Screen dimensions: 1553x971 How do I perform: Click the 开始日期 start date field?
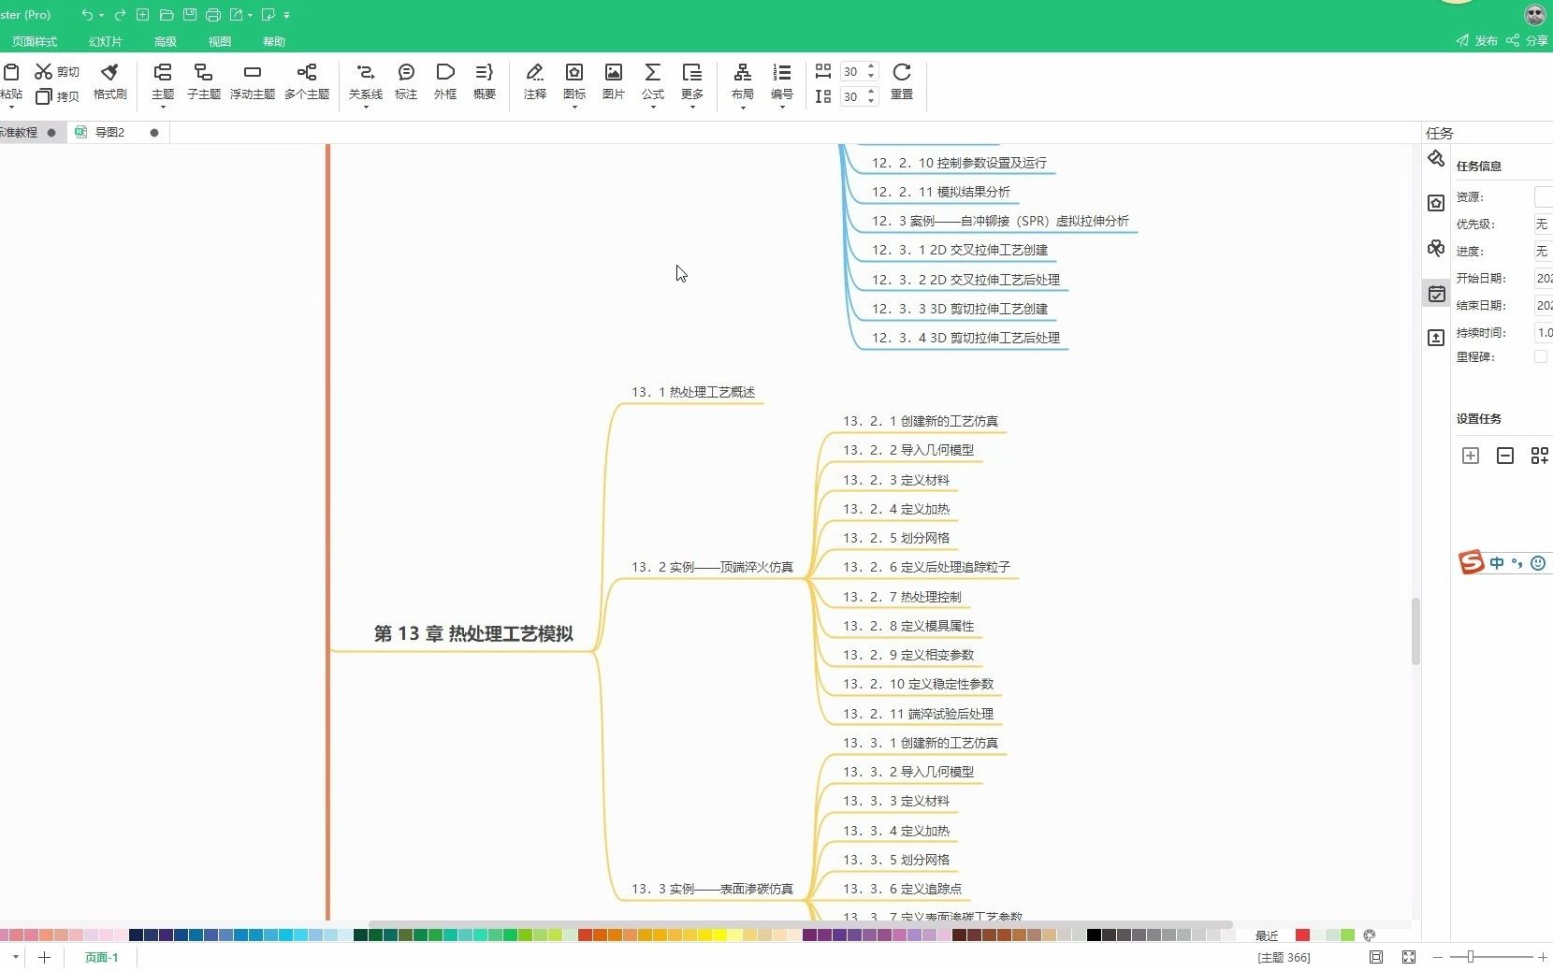[x=1544, y=277]
